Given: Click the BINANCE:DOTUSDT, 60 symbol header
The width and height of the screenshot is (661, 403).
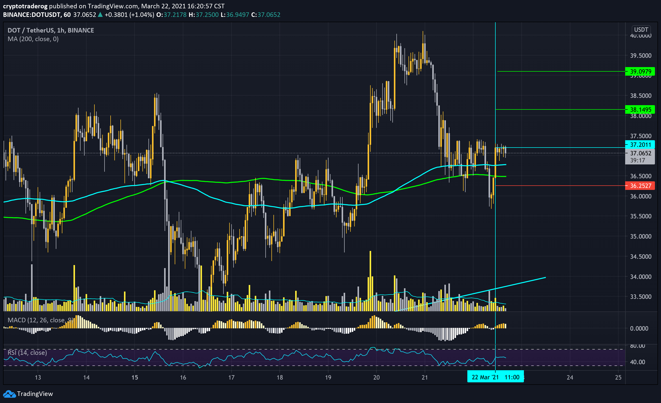Looking at the screenshot, I should tap(37, 15).
